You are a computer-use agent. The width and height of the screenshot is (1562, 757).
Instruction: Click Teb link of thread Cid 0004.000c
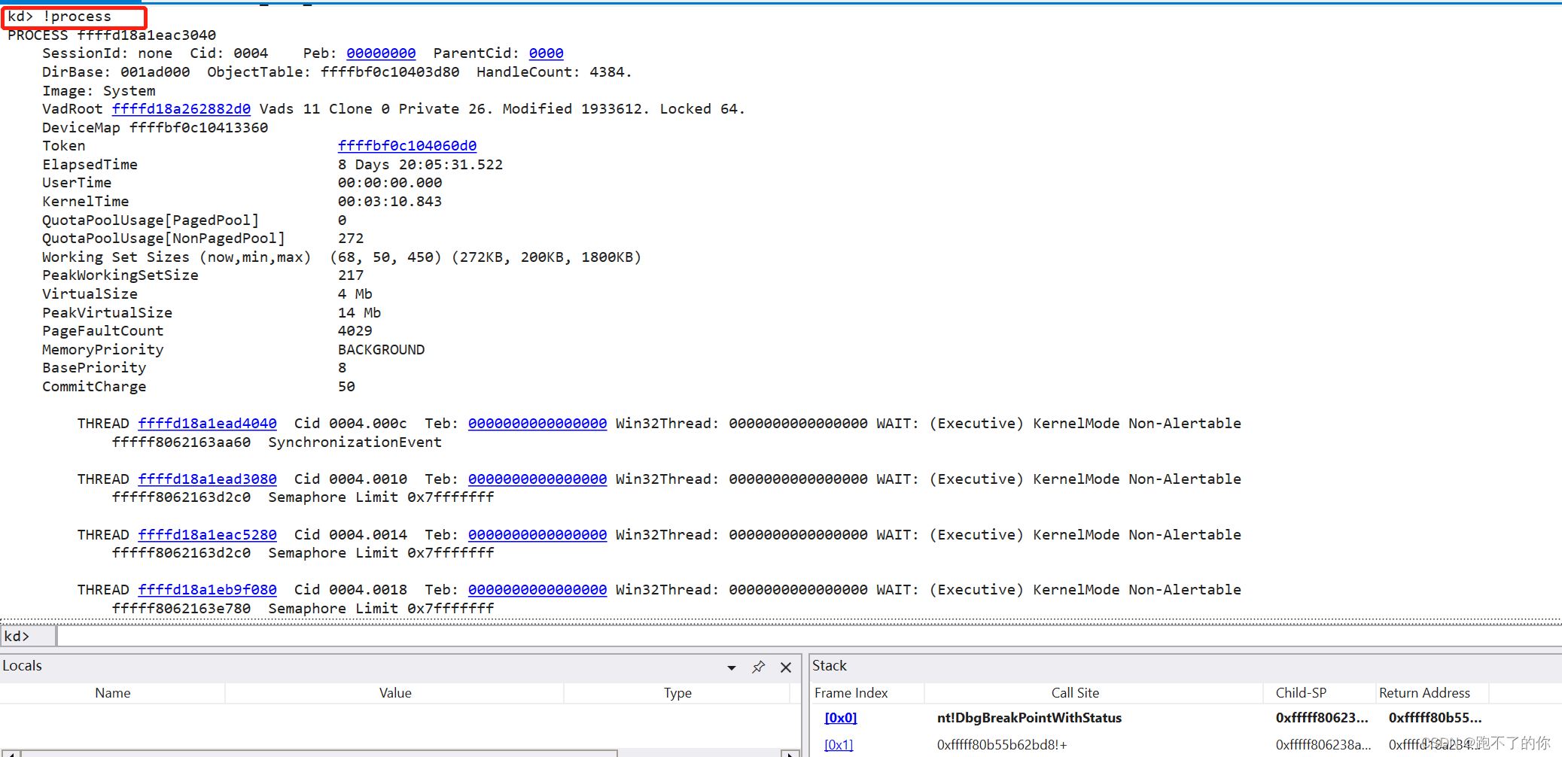click(x=537, y=424)
